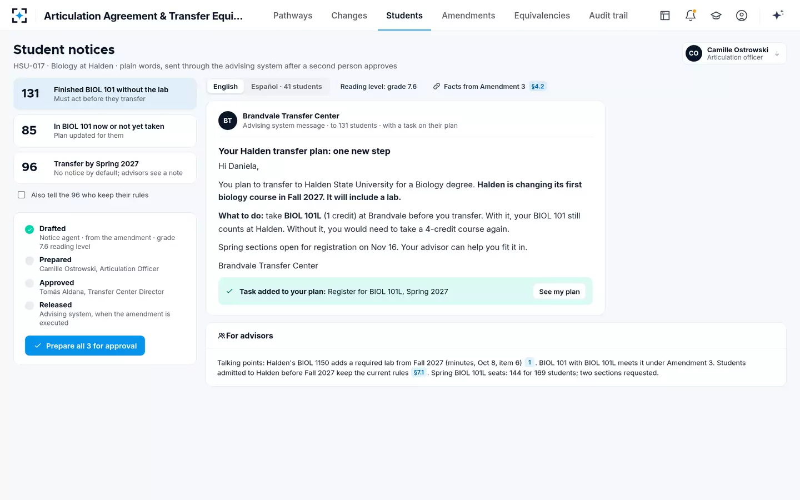The image size is (800, 500).
Task: Open the §7.1 citation in advisor notes
Action: tap(419, 373)
